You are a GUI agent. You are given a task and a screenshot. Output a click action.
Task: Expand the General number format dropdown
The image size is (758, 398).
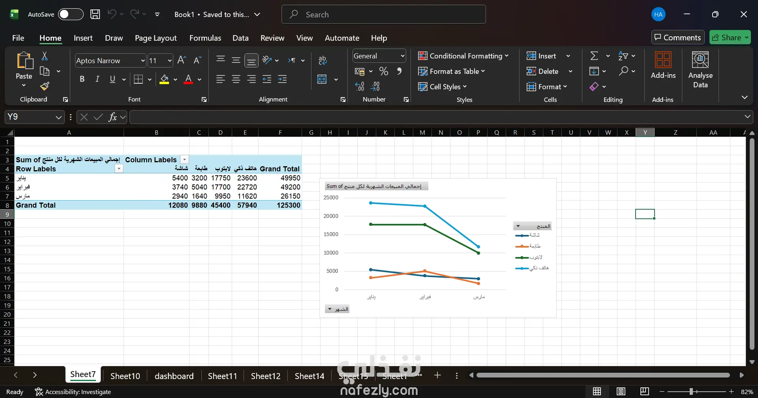click(402, 56)
